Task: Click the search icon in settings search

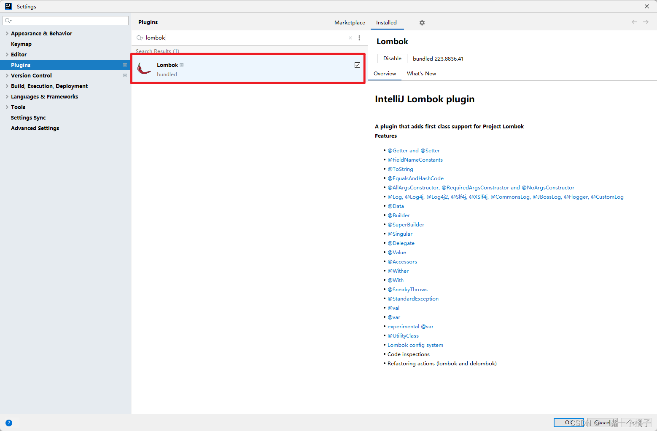Action: (8, 21)
